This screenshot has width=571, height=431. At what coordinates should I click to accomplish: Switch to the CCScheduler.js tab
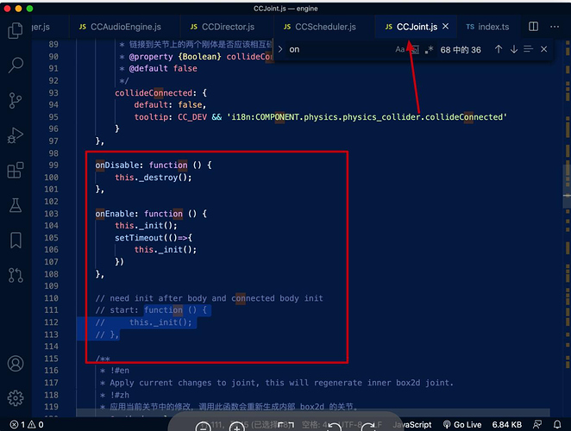tap(319, 27)
